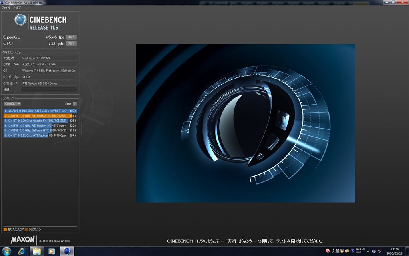The width and height of the screenshot is (409, 256).
Task: Click the red tray icon left of IME
Action: 328,251
